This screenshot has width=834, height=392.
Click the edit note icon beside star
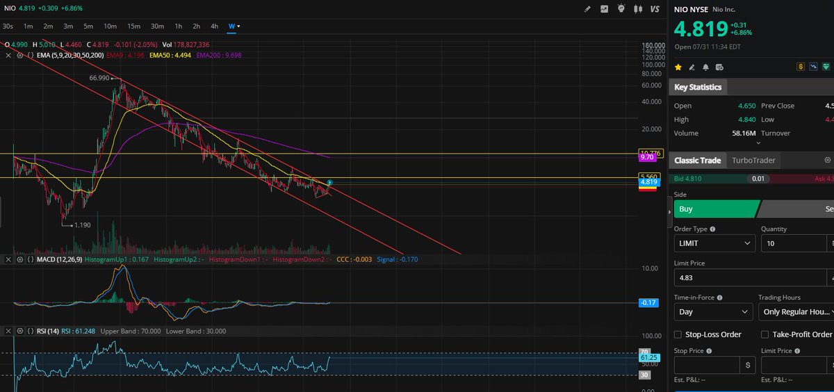[692, 67]
